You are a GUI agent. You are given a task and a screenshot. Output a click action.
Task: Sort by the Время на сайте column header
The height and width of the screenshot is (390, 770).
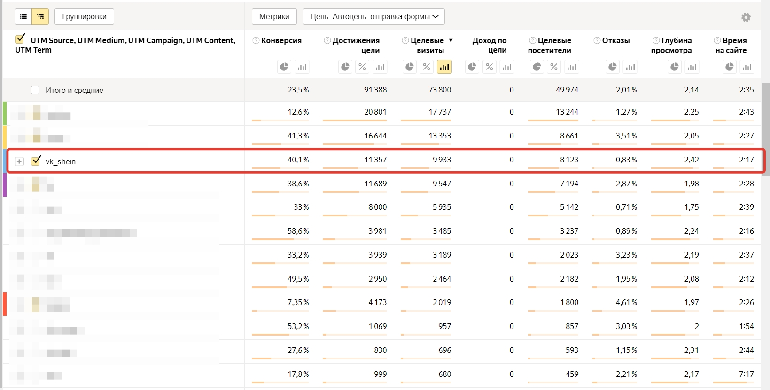coord(731,45)
